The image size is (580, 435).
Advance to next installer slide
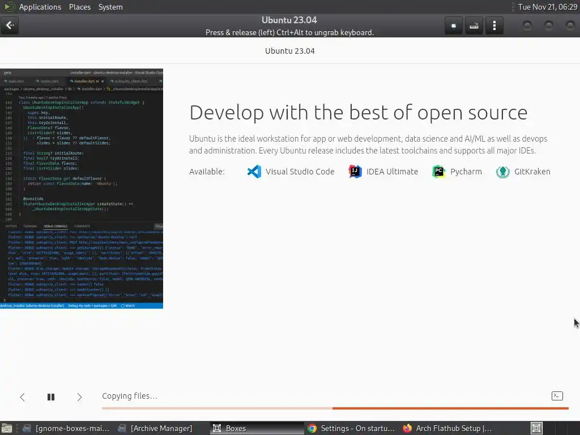[x=79, y=397]
